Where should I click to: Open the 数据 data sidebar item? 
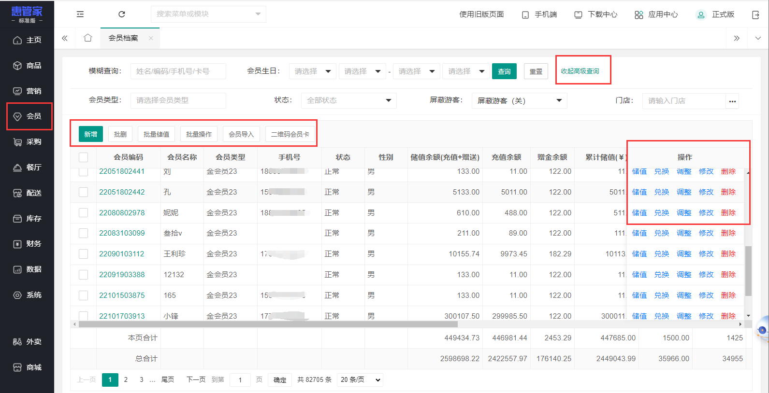coord(27,269)
